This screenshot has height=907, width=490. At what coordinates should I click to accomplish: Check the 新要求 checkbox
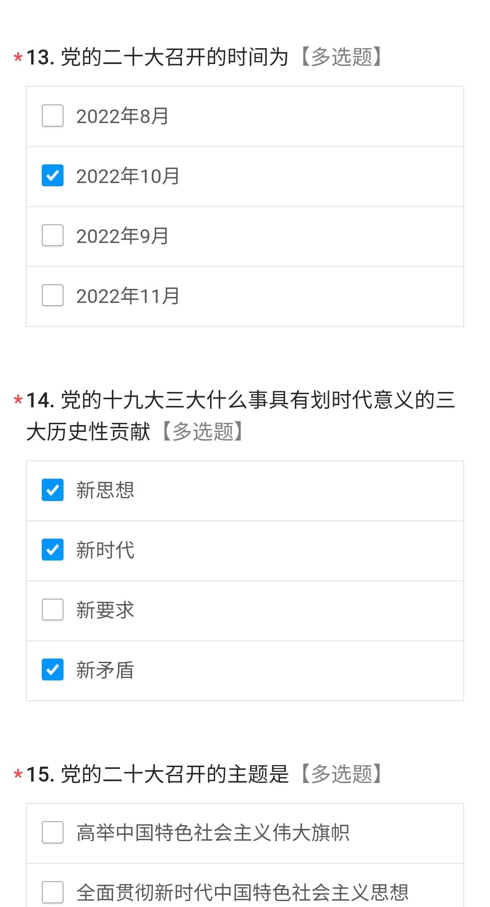point(53,610)
